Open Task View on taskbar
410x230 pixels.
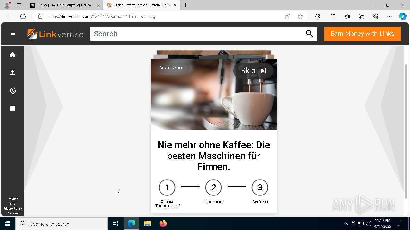pos(115,224)
